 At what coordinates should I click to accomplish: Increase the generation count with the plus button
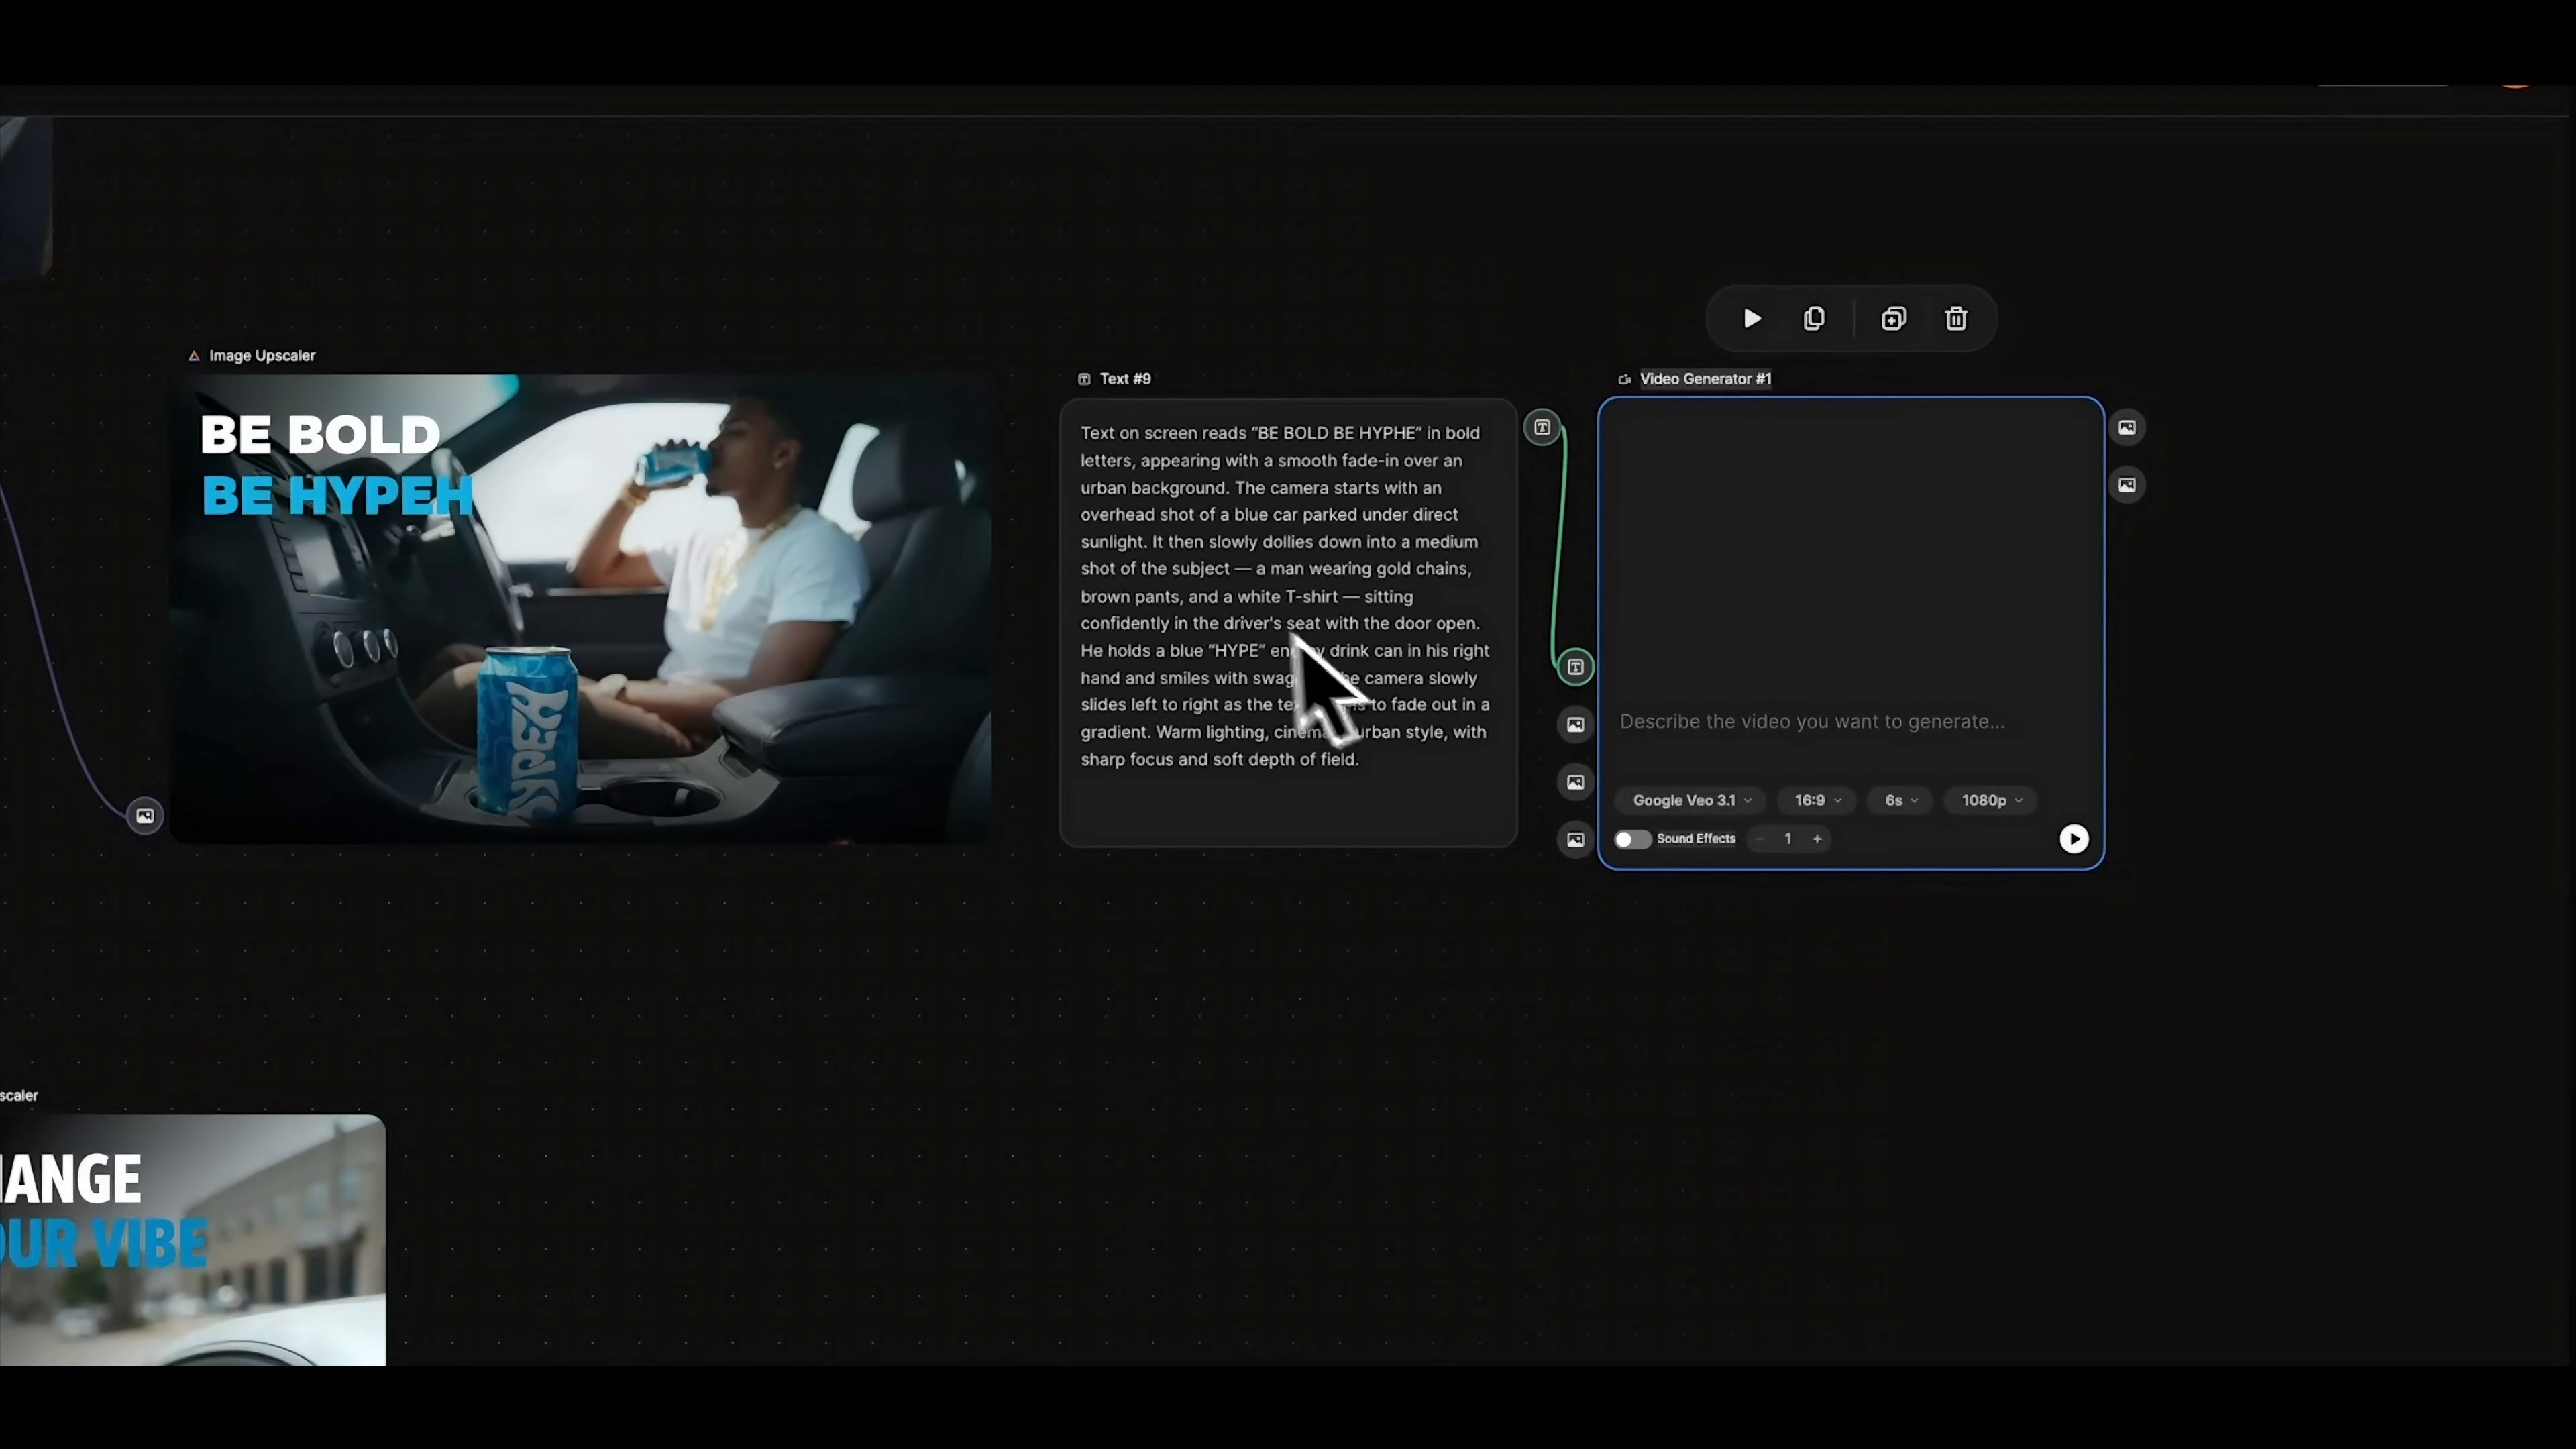point(1817,839)
